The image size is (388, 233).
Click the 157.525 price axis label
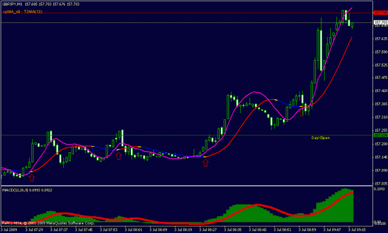(x=381, y=65)
